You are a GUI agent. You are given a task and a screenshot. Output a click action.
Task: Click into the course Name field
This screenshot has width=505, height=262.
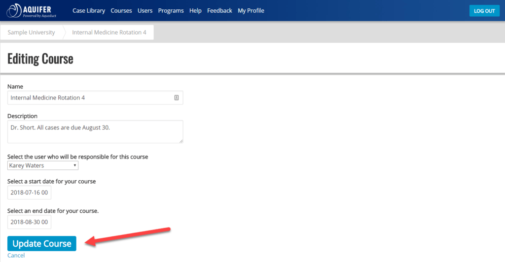click(x=95, y=98)
